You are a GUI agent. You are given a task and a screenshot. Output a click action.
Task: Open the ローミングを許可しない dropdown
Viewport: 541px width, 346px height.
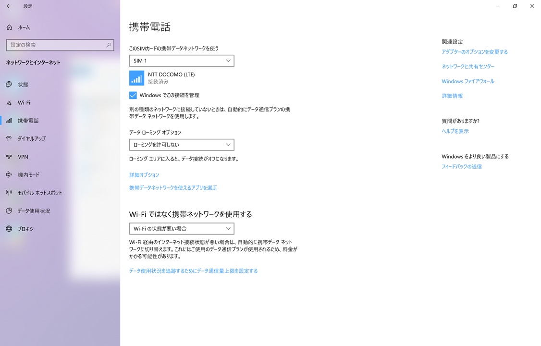(182, 145)
